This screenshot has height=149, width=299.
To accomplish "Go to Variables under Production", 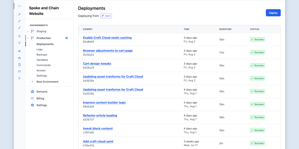I will click(42, 60).
